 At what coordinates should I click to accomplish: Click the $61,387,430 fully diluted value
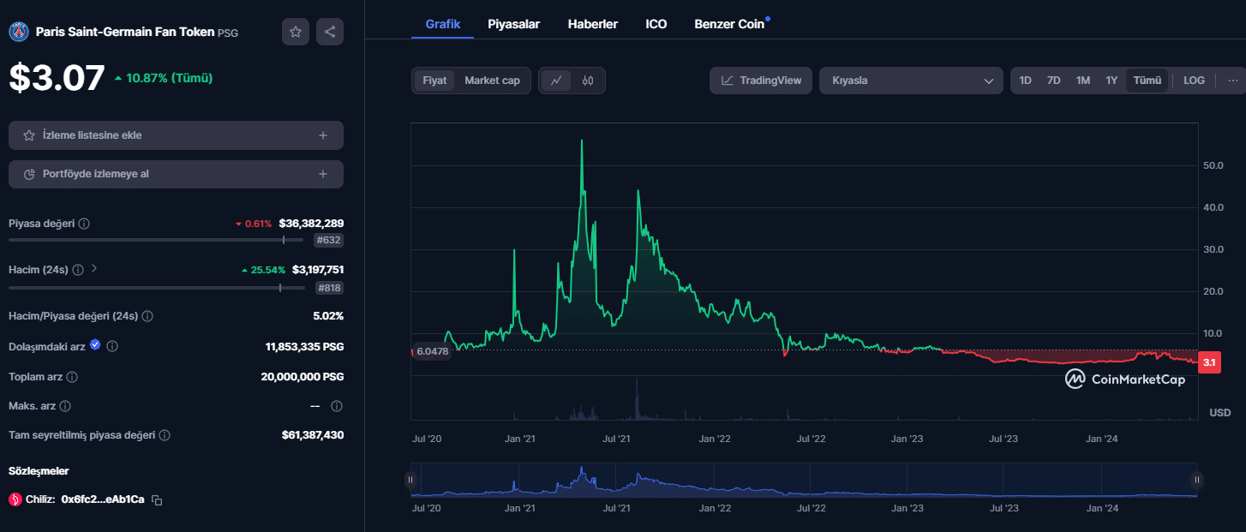coord(313,435)
